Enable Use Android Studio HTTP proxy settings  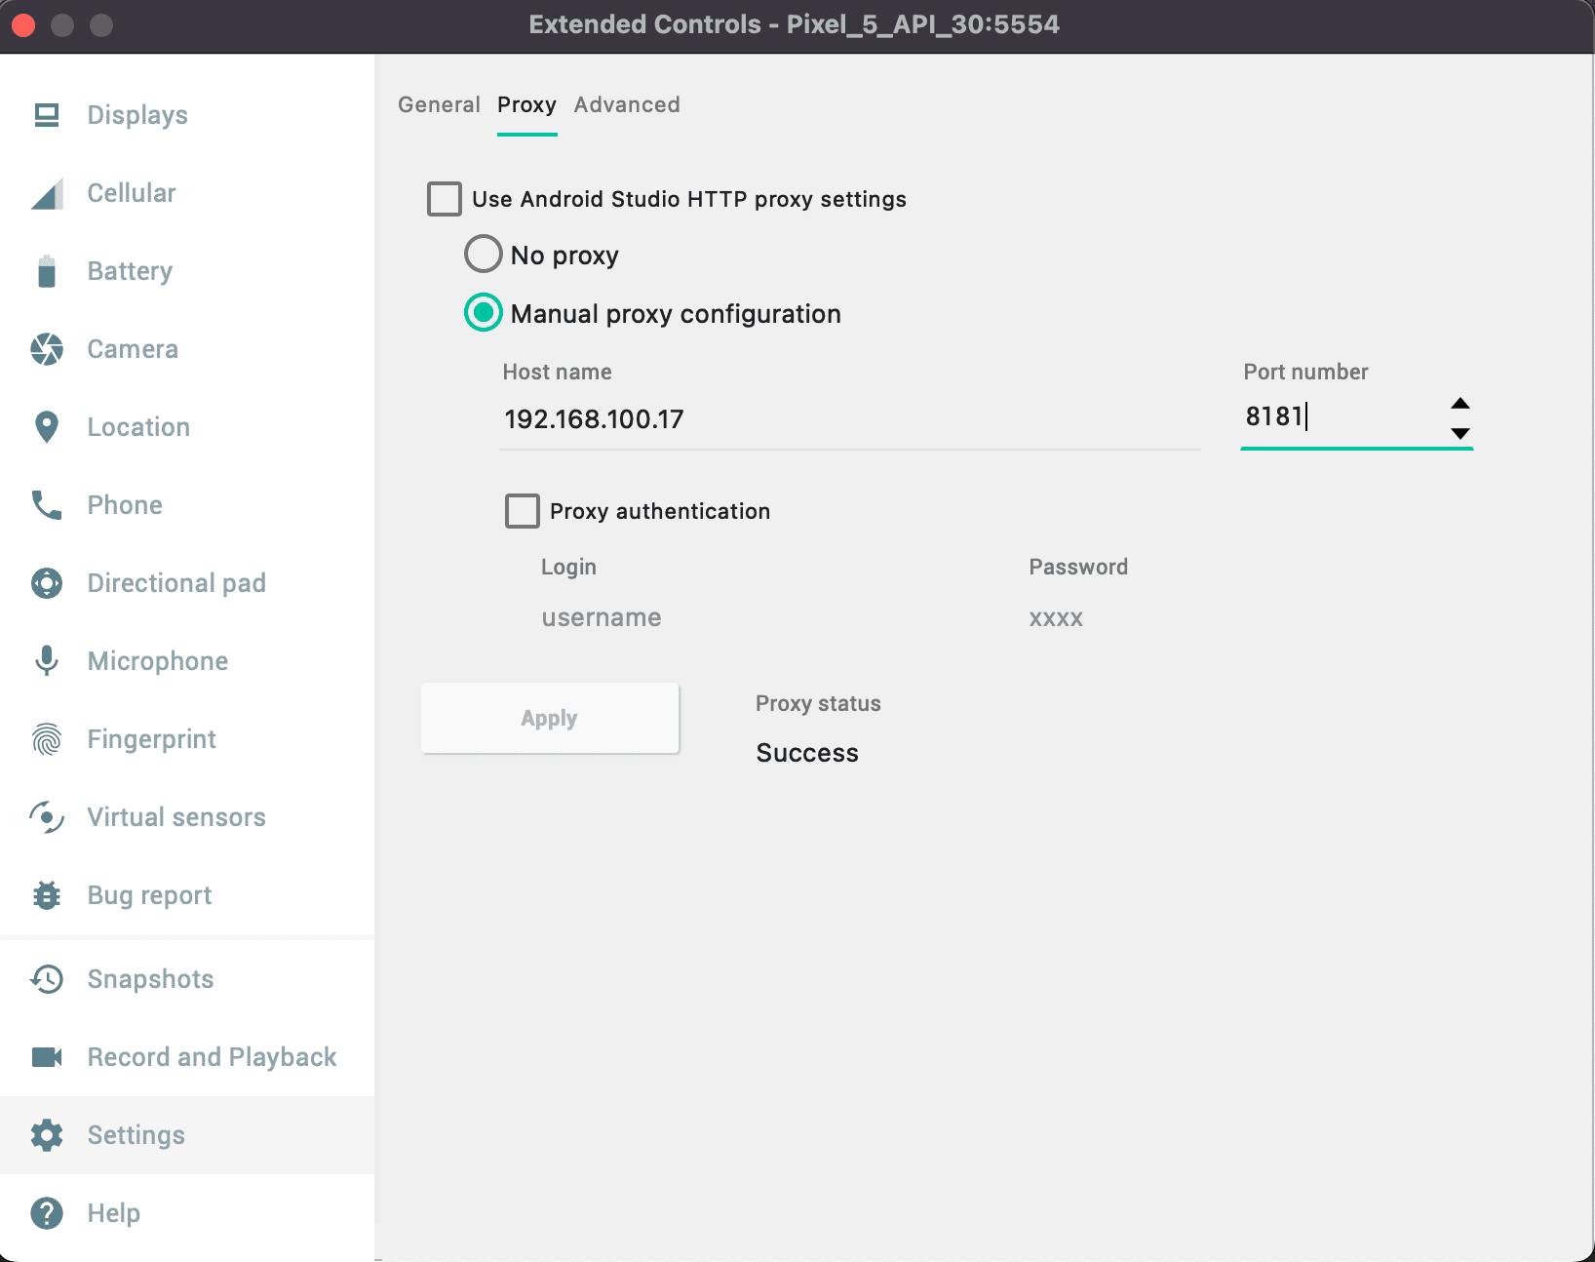(445, 199)
